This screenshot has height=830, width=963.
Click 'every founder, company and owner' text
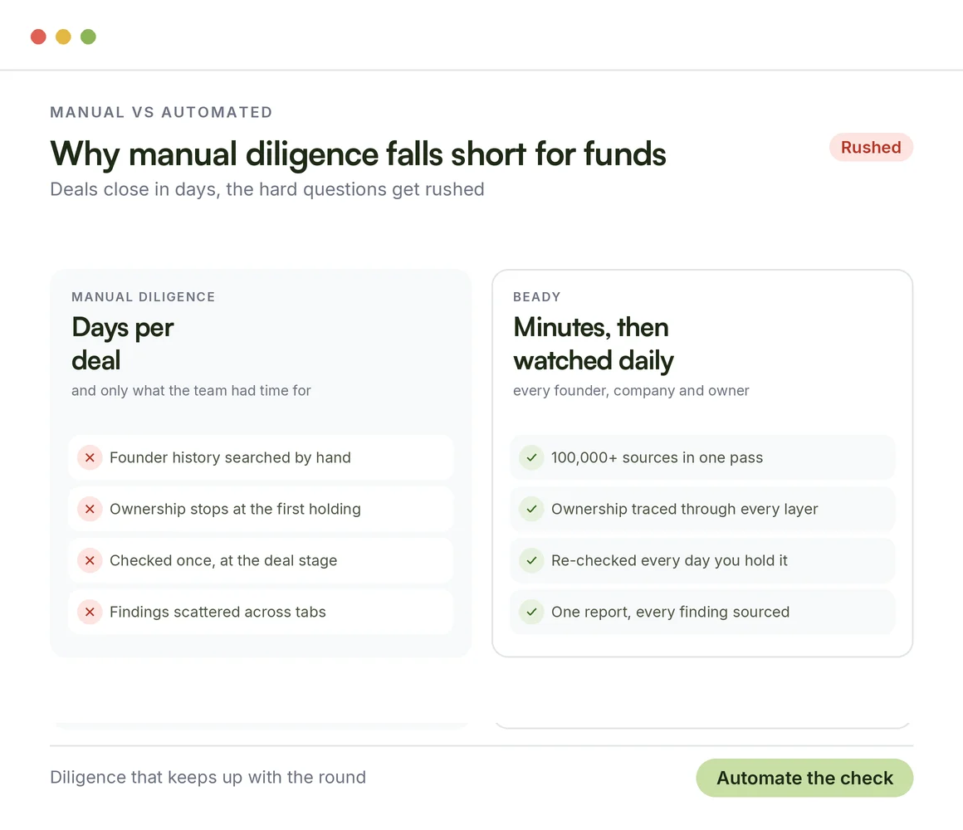click(x=631, y=390)
